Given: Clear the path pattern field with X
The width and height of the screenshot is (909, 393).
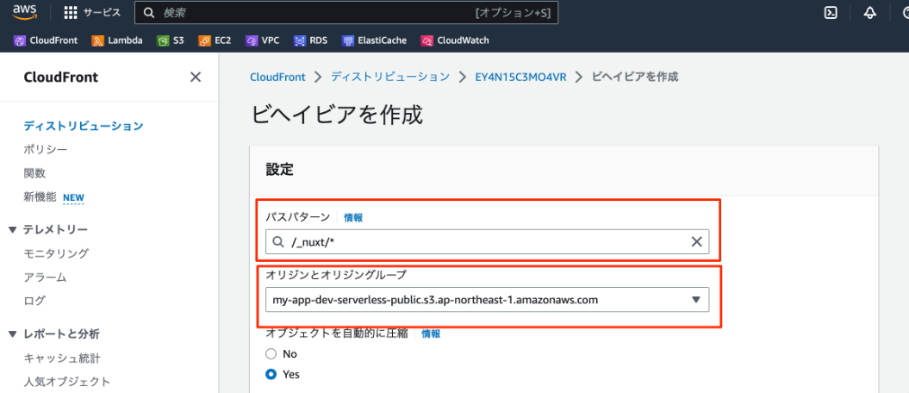Looking at the screenshot, I should point(697,241).
